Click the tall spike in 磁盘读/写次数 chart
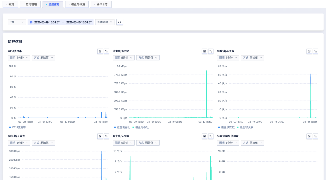Image resolution: width=326 pixels, height=180 pixels. [311, 96]
